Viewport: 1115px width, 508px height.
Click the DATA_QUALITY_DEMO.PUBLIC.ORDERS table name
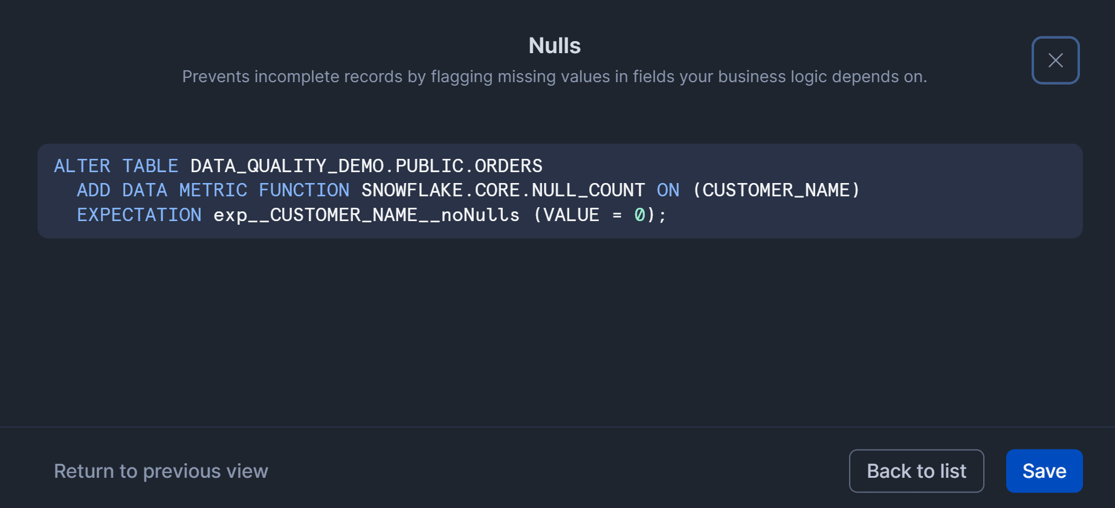(x=366, y=166)
